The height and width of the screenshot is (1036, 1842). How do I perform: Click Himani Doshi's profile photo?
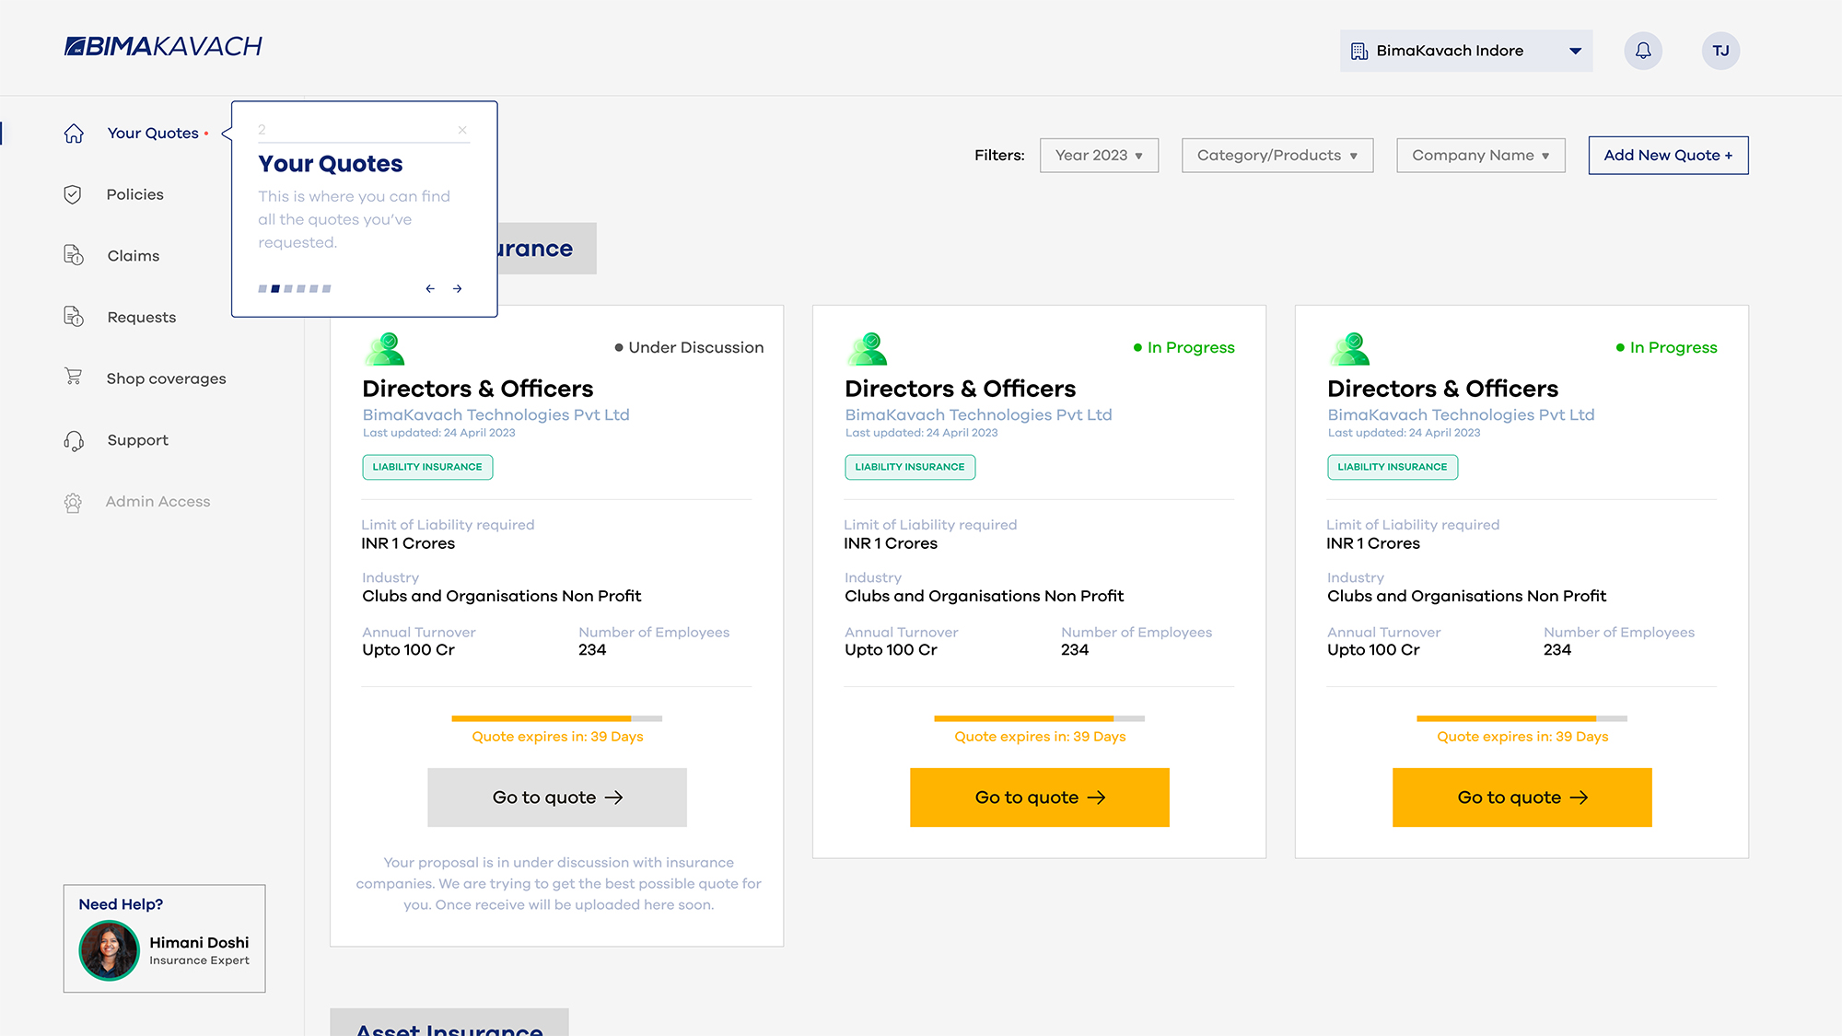109,950
